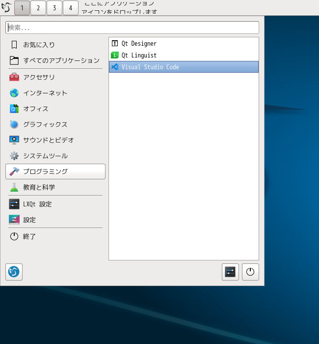
Task: Show すべてのアプリケーション category
Action: [55, 60]
